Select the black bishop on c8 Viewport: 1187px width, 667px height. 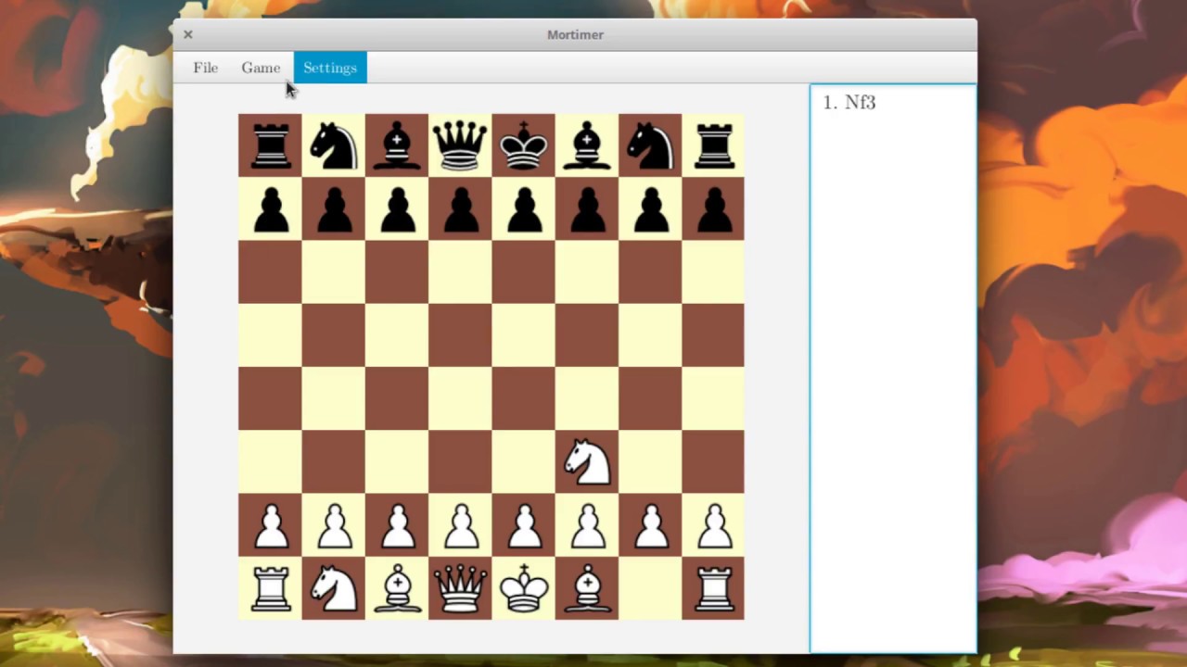[397, 145]
